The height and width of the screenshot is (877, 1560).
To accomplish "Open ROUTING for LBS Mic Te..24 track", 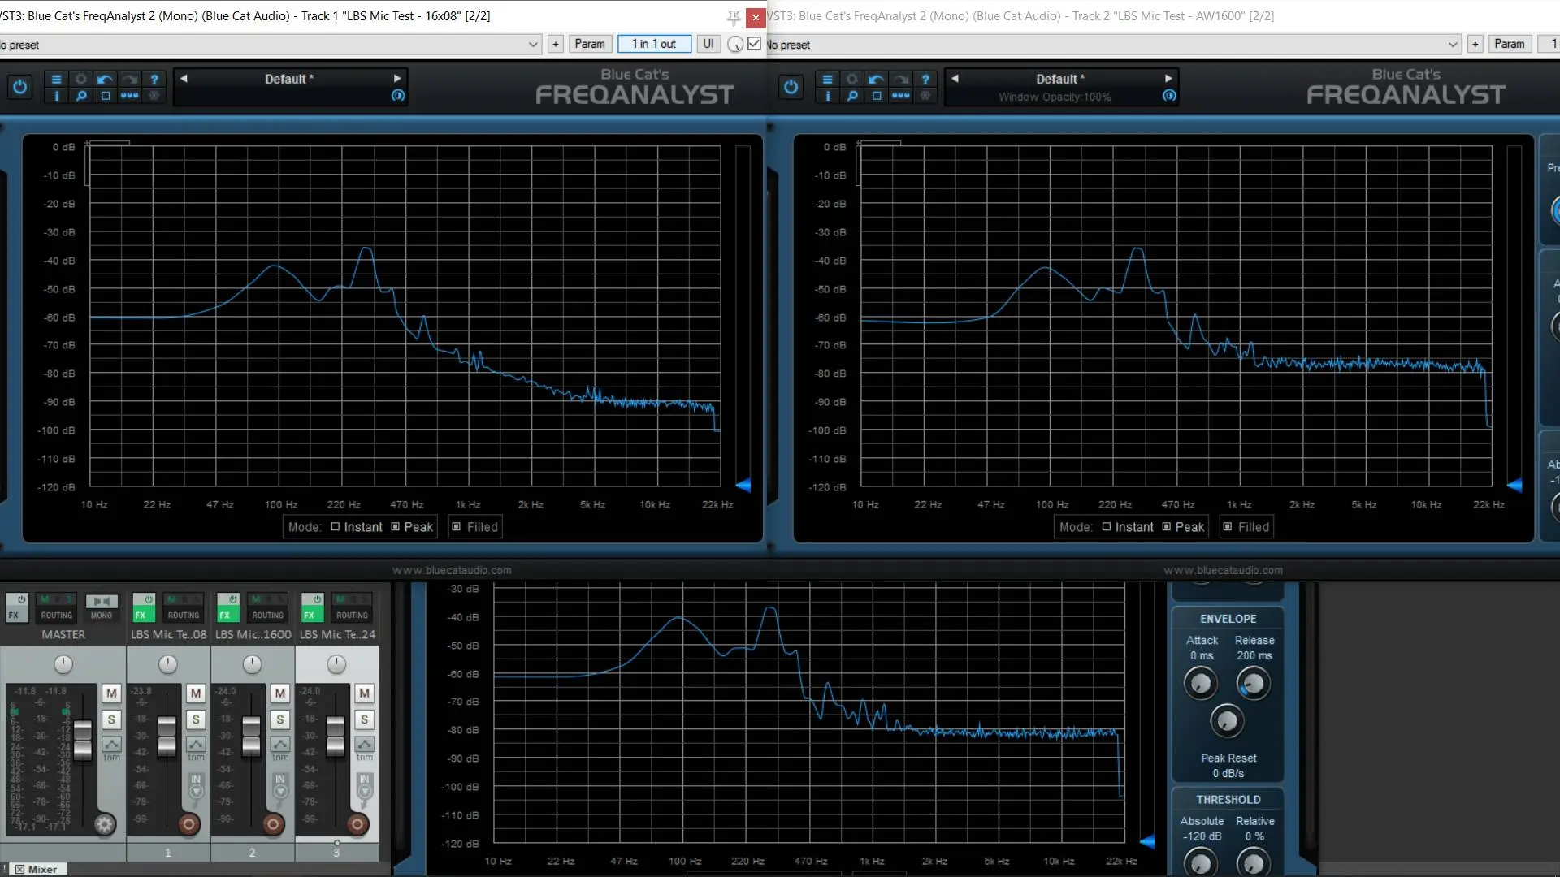I will point(352,615).
